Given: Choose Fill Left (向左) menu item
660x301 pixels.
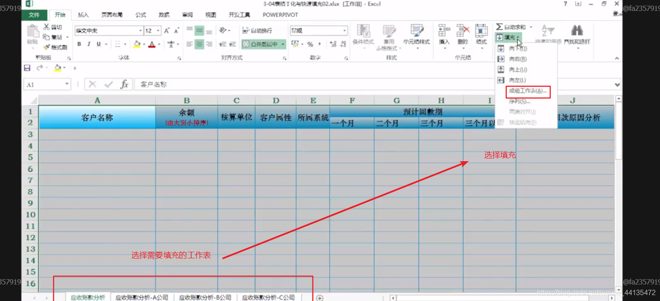Looking at the screenshot, I should point(526,80).
